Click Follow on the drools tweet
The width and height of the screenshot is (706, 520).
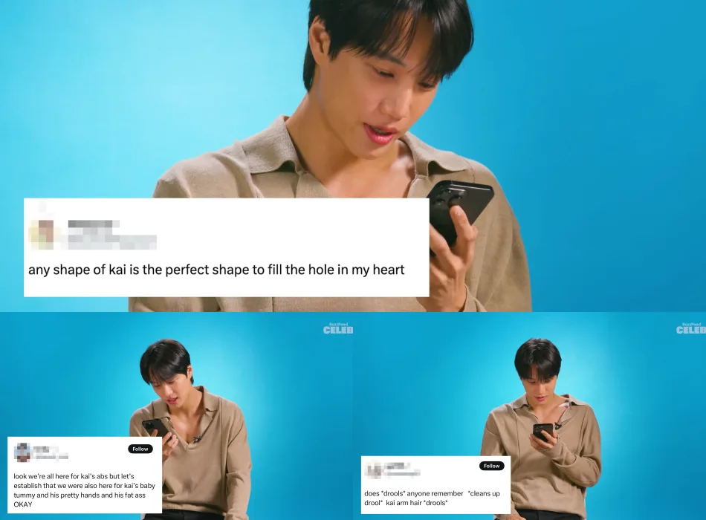492,466
